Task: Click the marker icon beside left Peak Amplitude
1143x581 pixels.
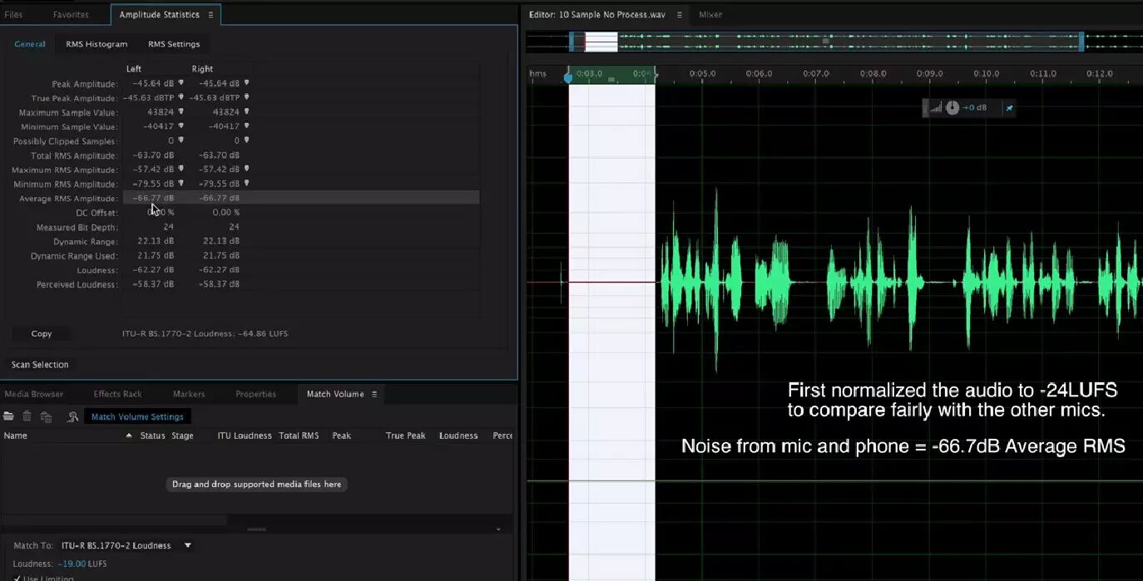Action: coord(181,83)
